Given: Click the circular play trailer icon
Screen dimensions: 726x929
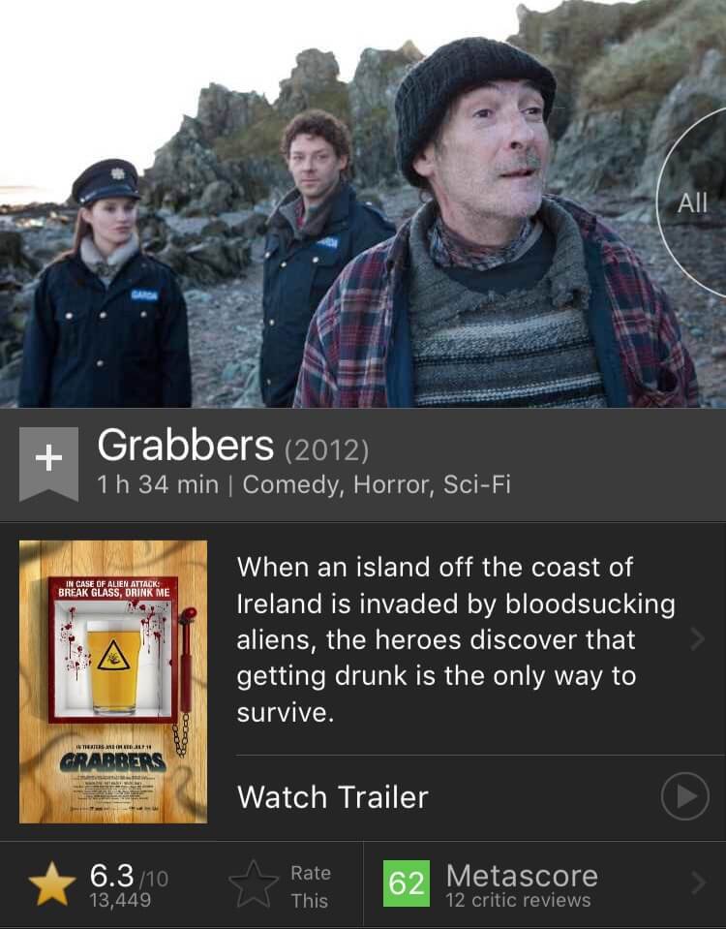Looking at the screenshot, I should coord(685,796).
